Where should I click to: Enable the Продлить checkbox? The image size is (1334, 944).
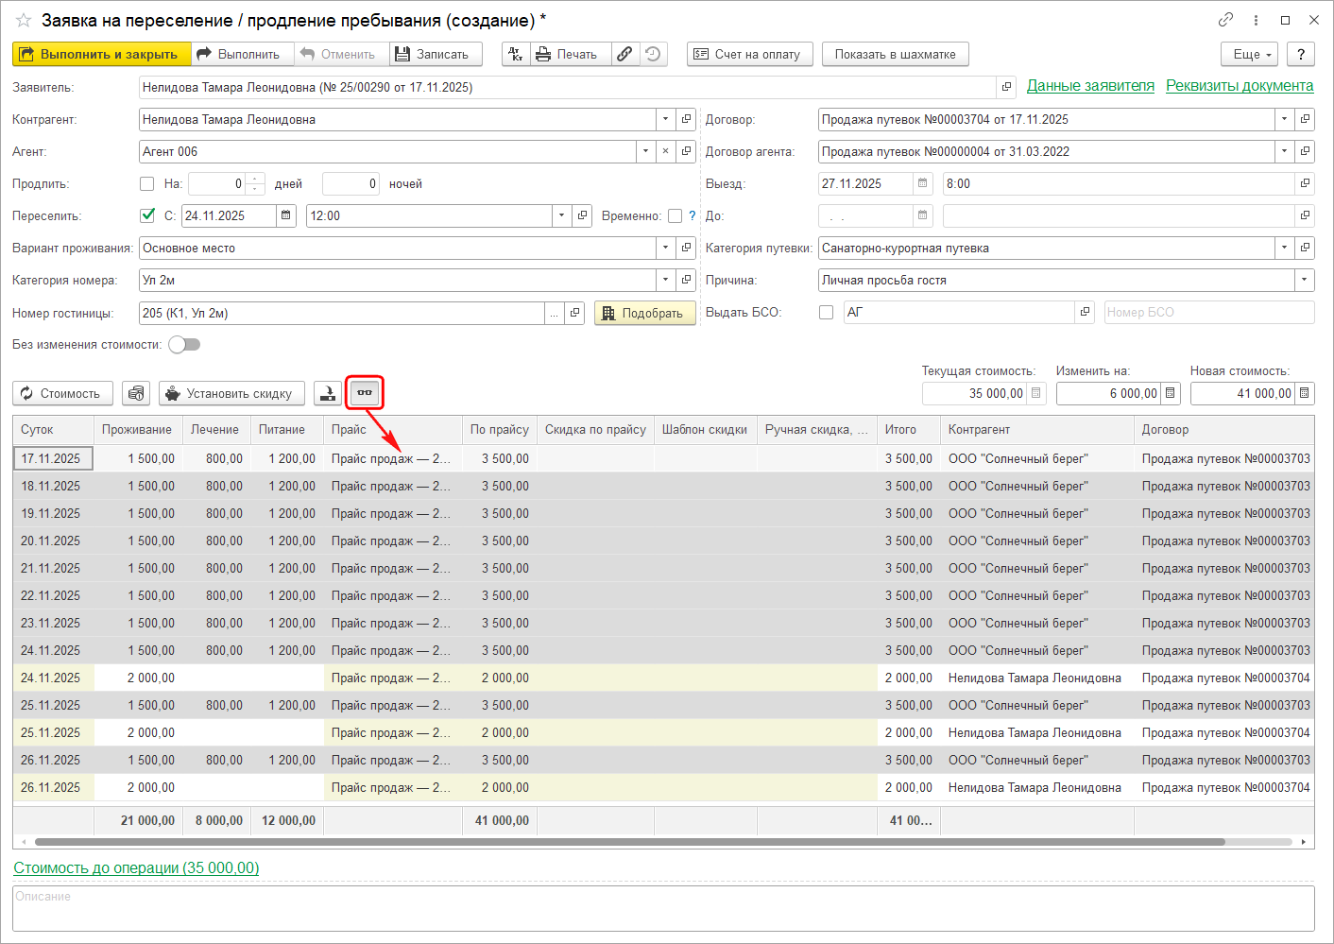coord(146,184)
